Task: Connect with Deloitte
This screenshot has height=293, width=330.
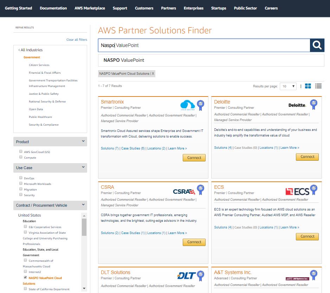Action: [x=307, y=157]
